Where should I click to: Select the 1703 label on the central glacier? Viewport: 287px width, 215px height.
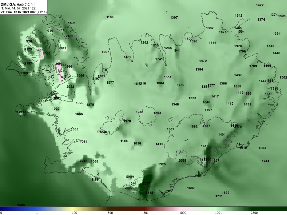(157, 113)
